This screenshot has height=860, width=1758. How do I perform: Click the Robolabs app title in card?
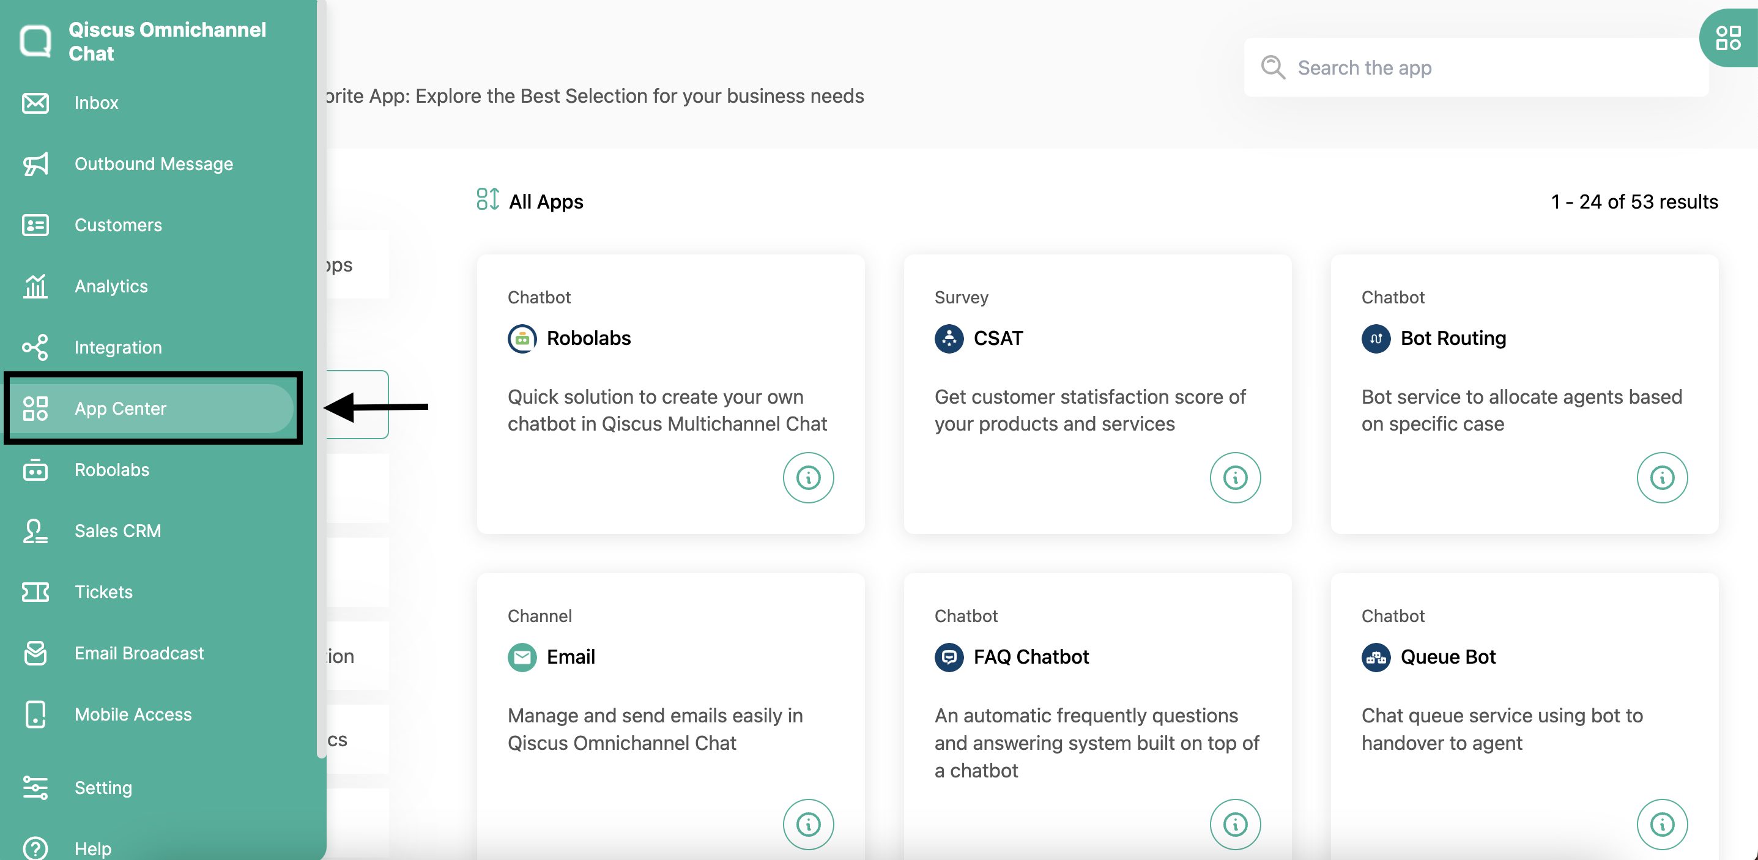[588, 338]
